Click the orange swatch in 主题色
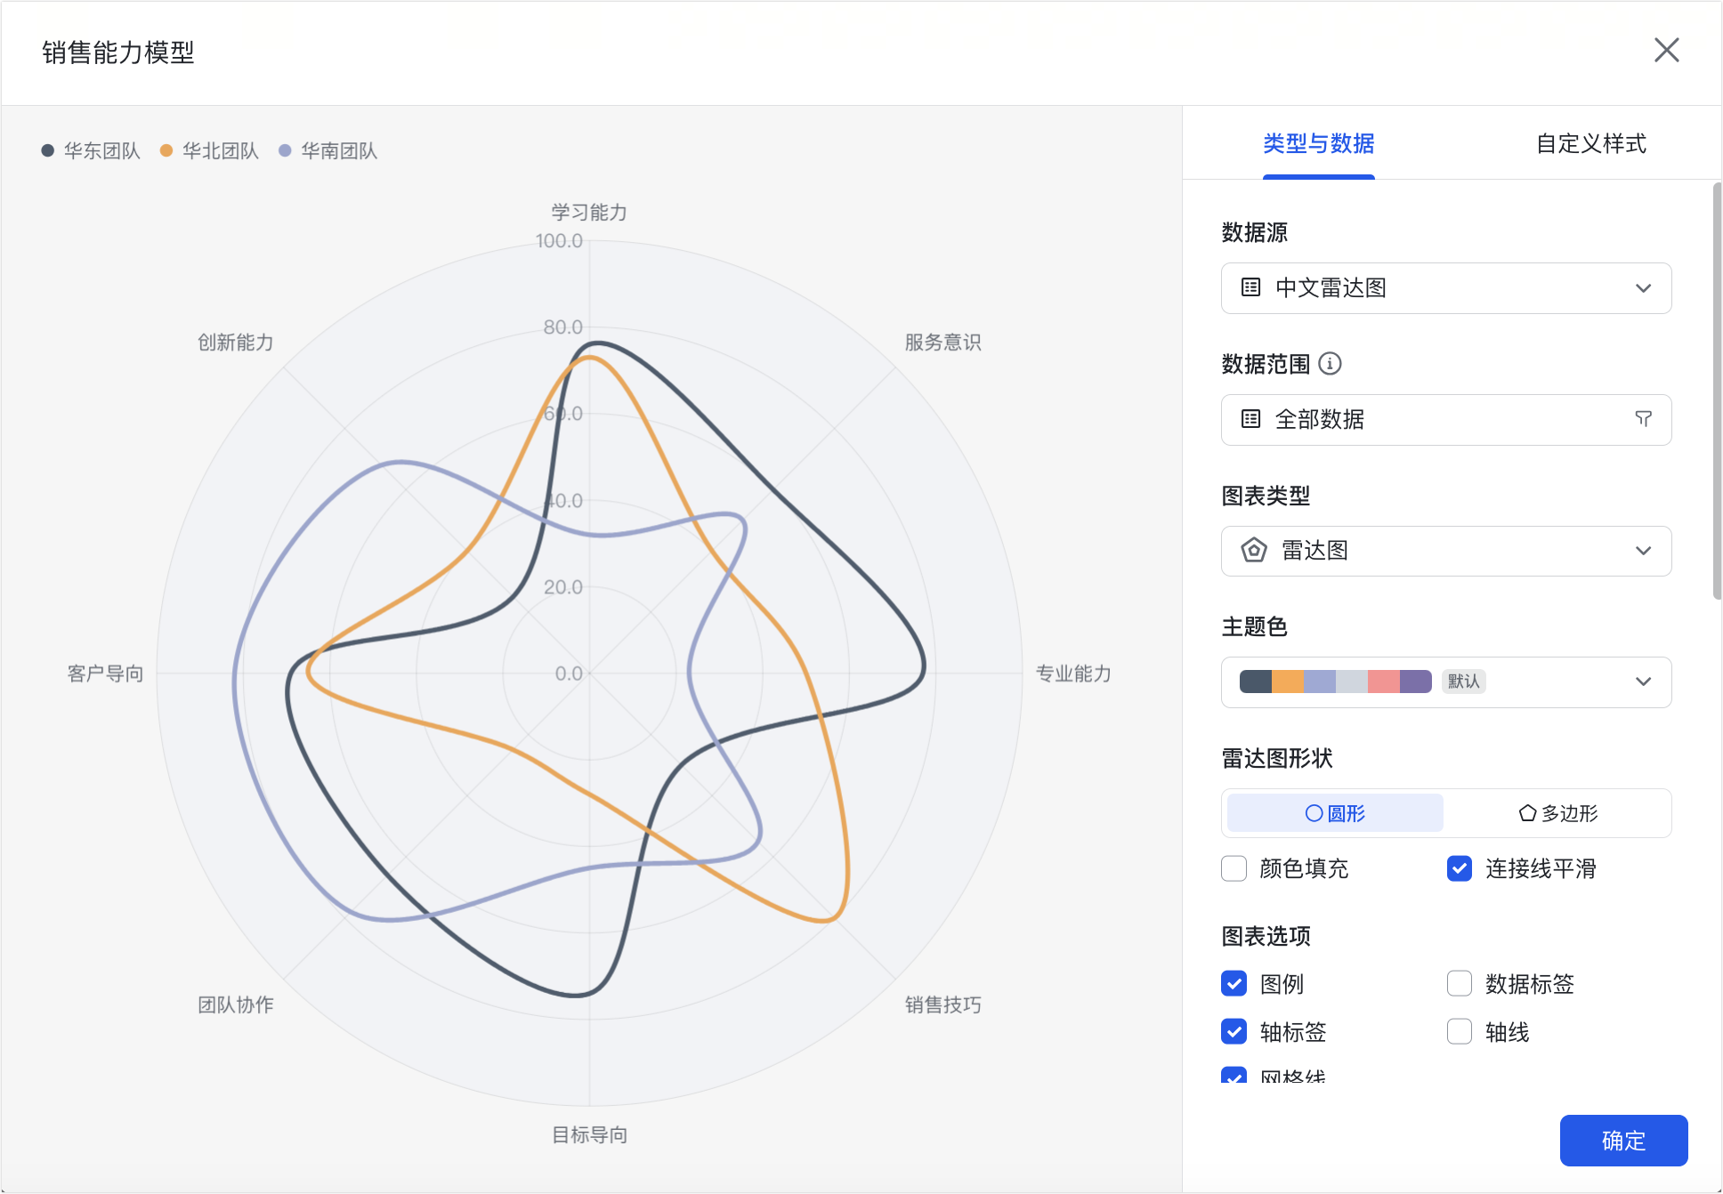 point(1288,682)
